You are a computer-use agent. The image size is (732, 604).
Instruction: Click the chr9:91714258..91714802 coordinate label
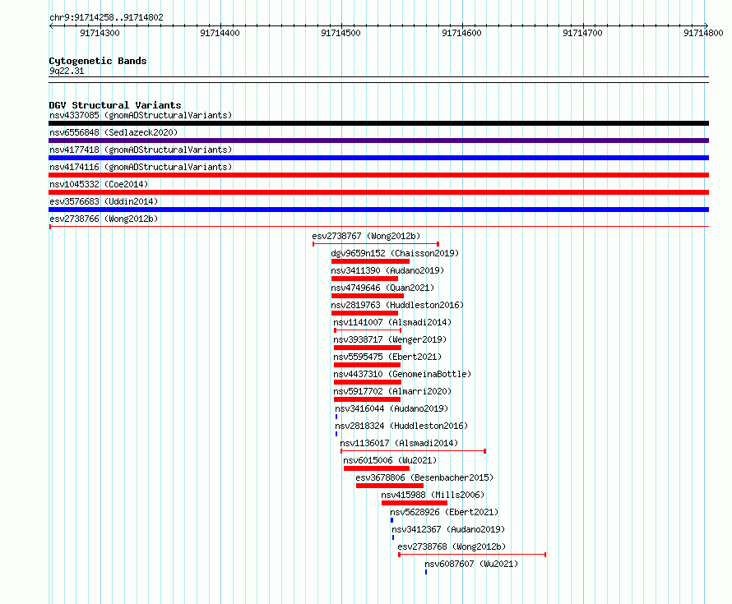coord(106,18)
